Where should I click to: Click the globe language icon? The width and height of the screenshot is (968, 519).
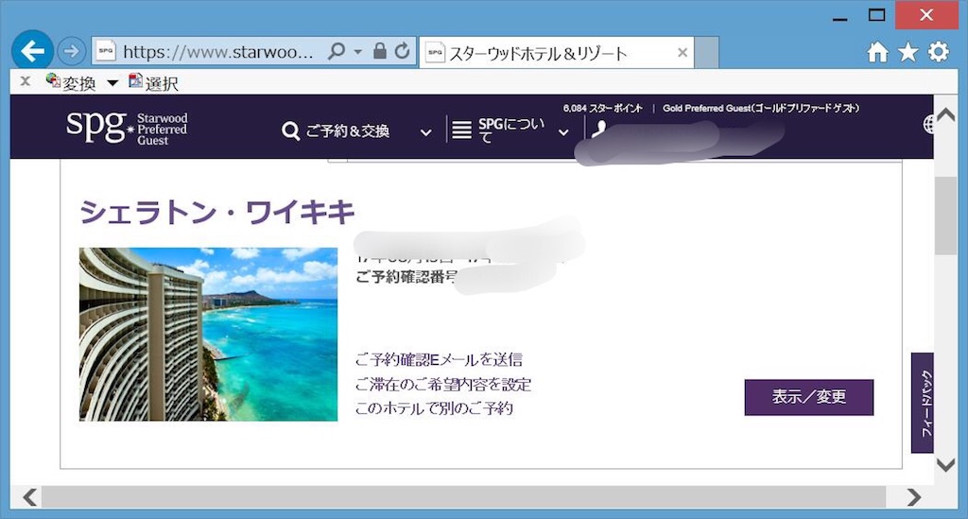coord(928,124)
